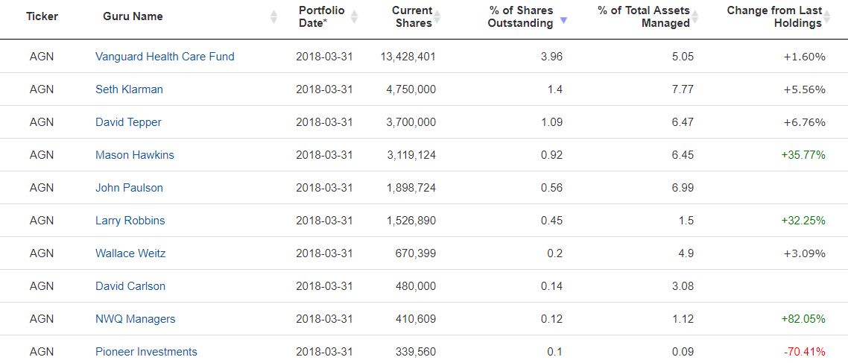
Task: Select total assets value 0.09
Action: pyautogui.click(x=683, y=352)
